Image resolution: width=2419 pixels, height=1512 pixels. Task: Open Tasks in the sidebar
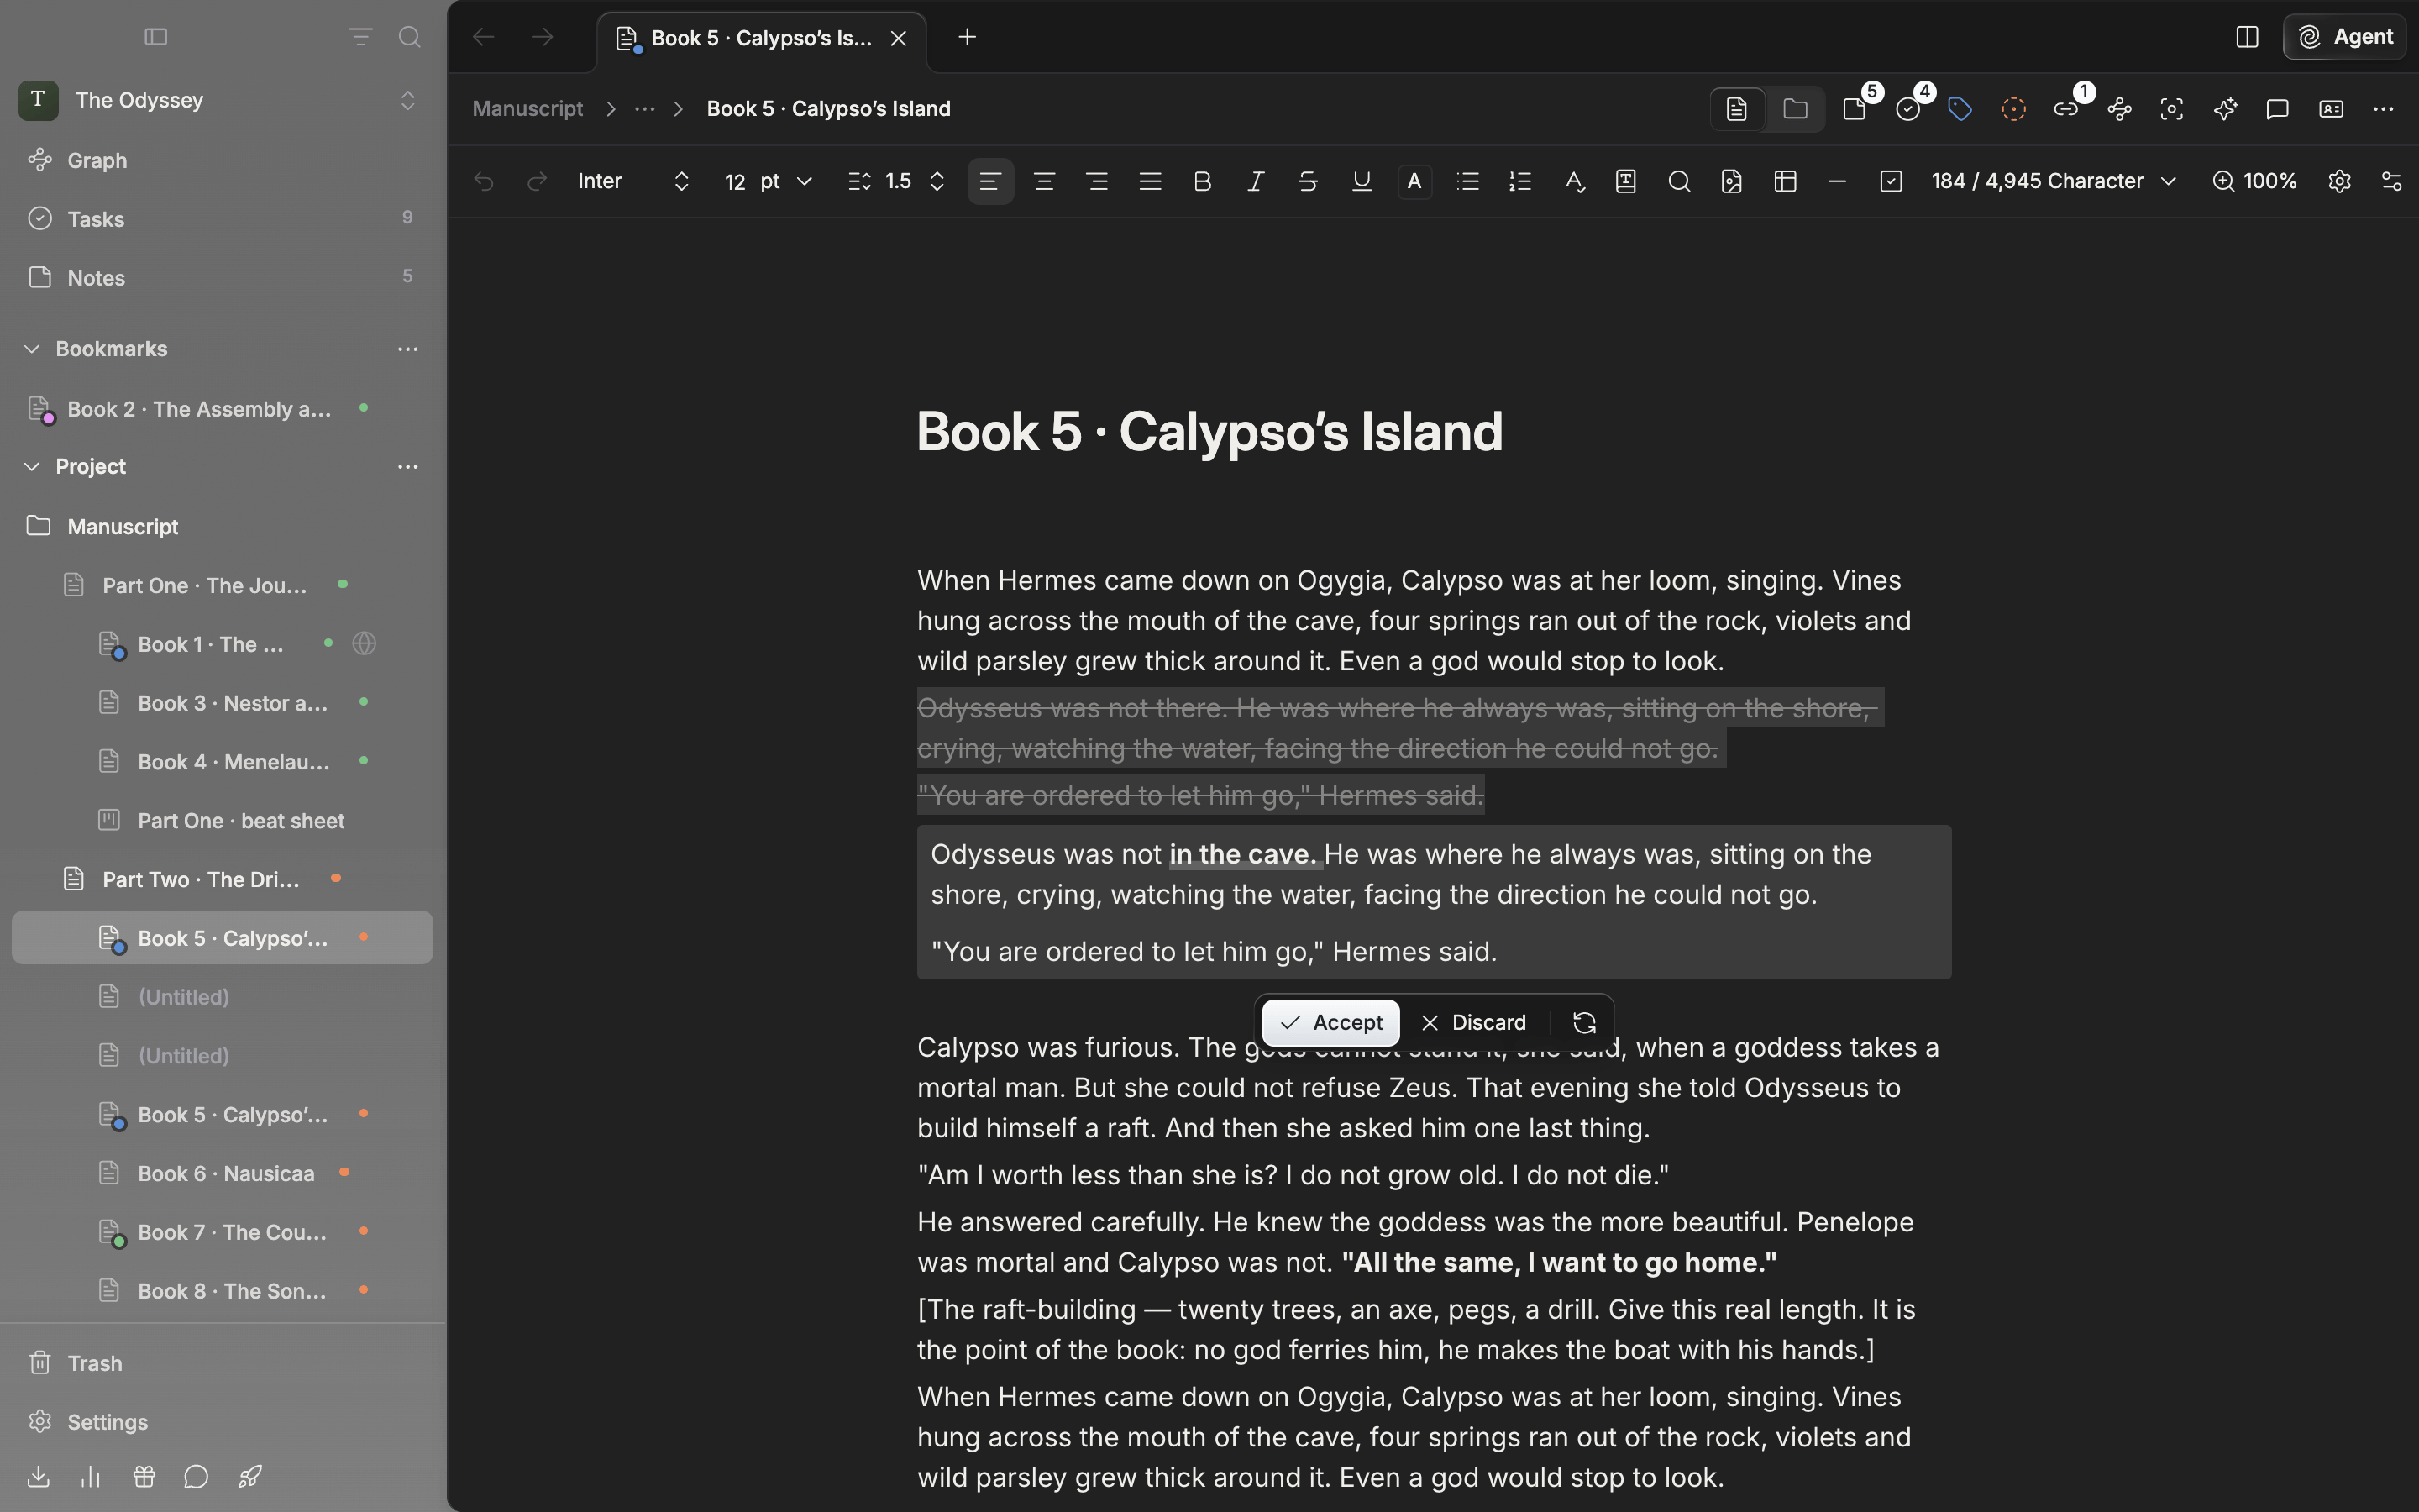tap(223, 219)
